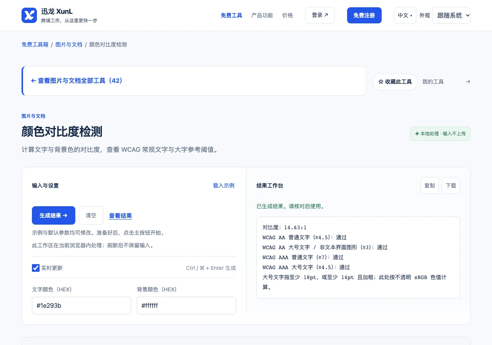Click the 对比度: 14.63:1 result line
The image size is (492, 345).
(x=284, y=227)
